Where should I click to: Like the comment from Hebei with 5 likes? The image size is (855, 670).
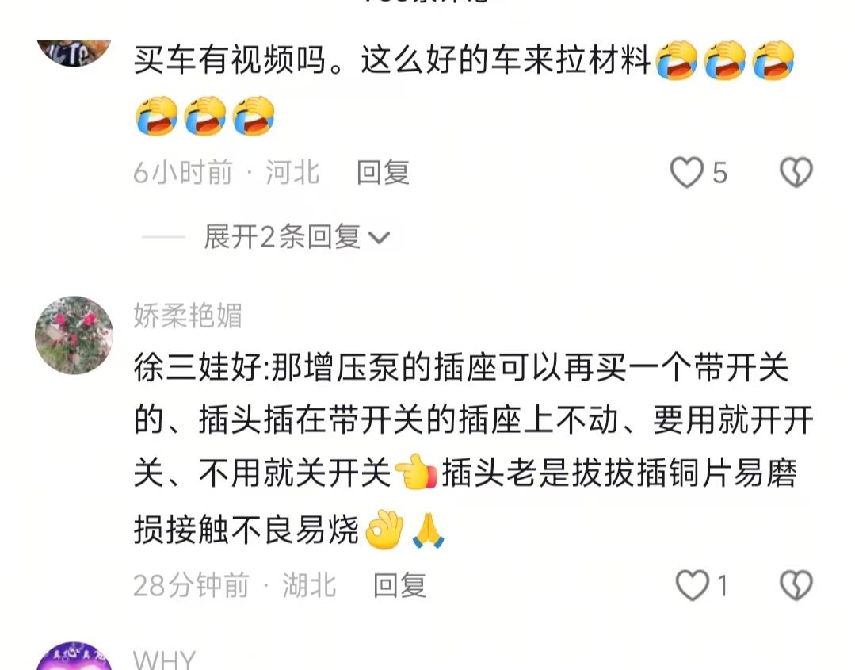tap(686, 172)
